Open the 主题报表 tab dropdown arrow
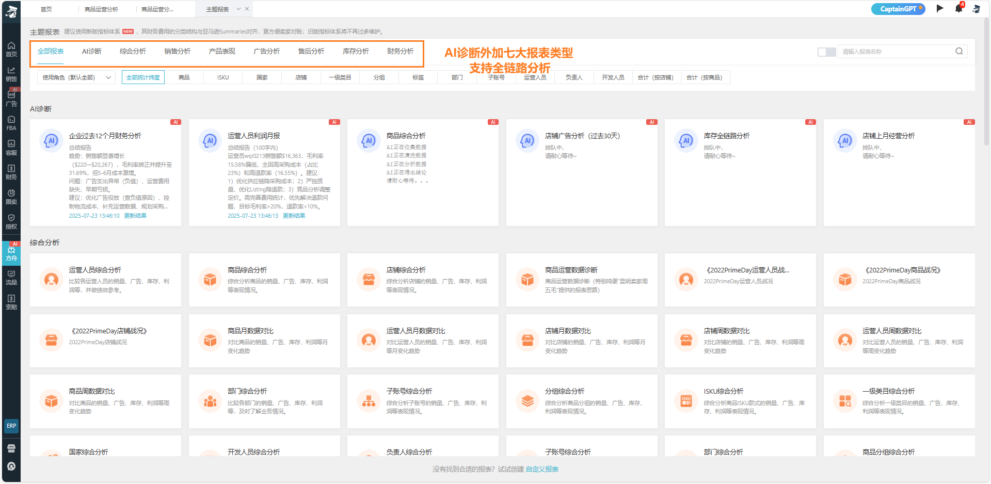Viewport: 991px width, 484px height. point(238,9)
